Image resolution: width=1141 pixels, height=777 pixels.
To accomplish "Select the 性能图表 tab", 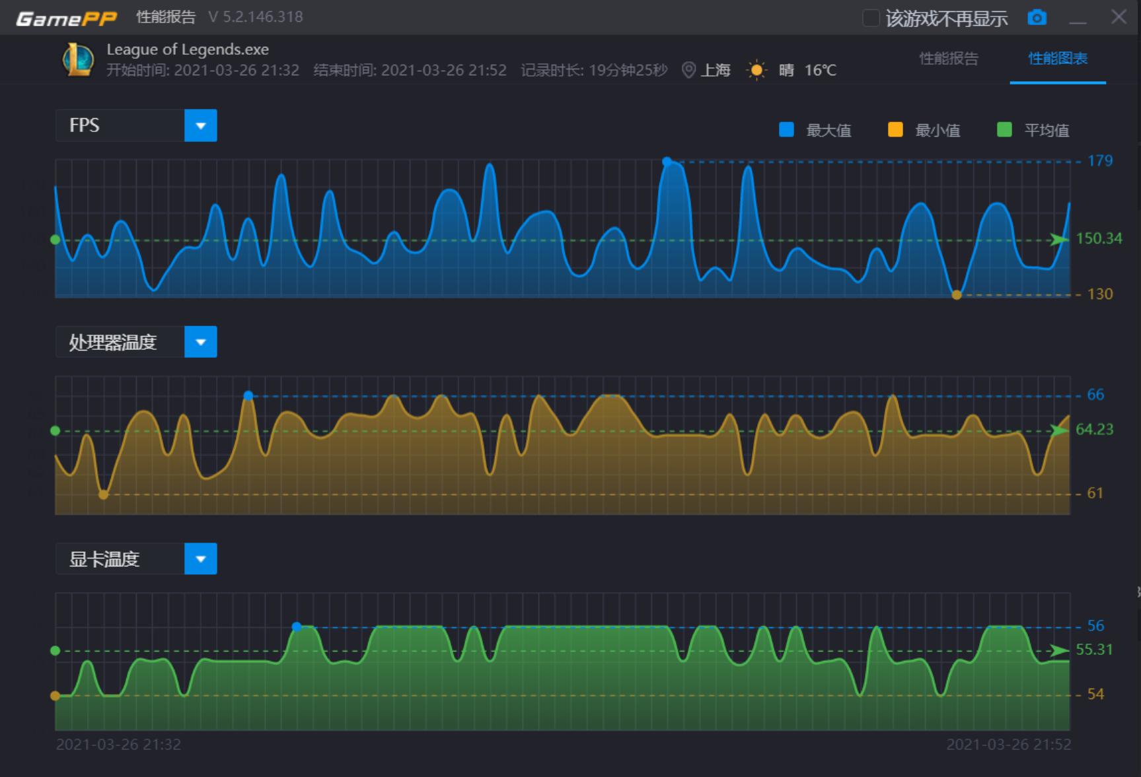I will point(1057,59).
